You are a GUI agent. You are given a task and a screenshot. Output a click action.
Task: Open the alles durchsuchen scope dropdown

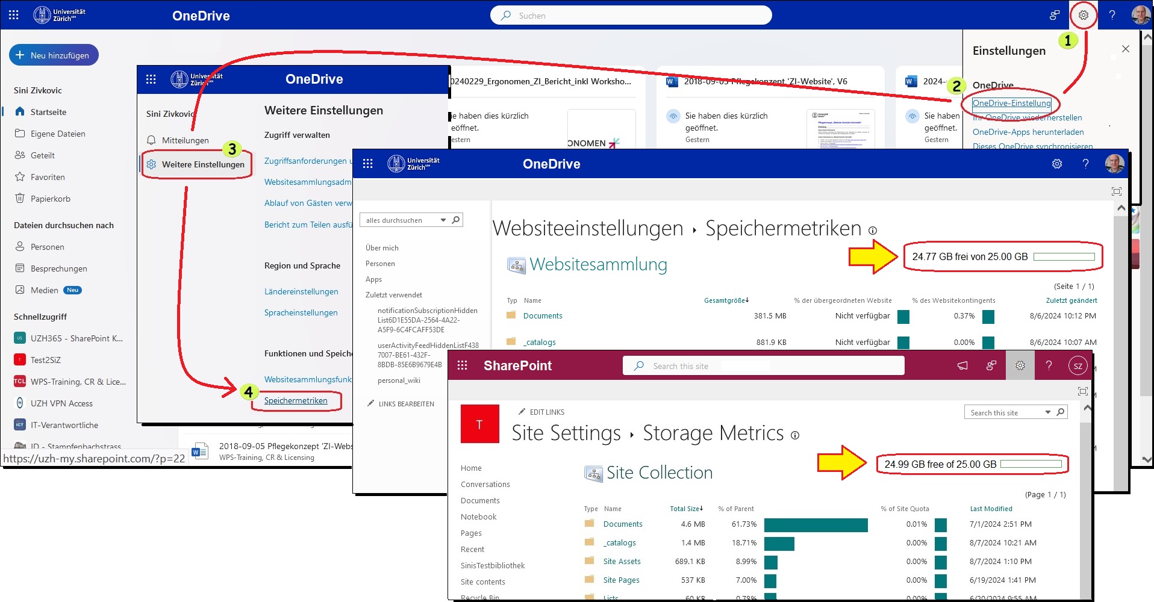(444, 220)
